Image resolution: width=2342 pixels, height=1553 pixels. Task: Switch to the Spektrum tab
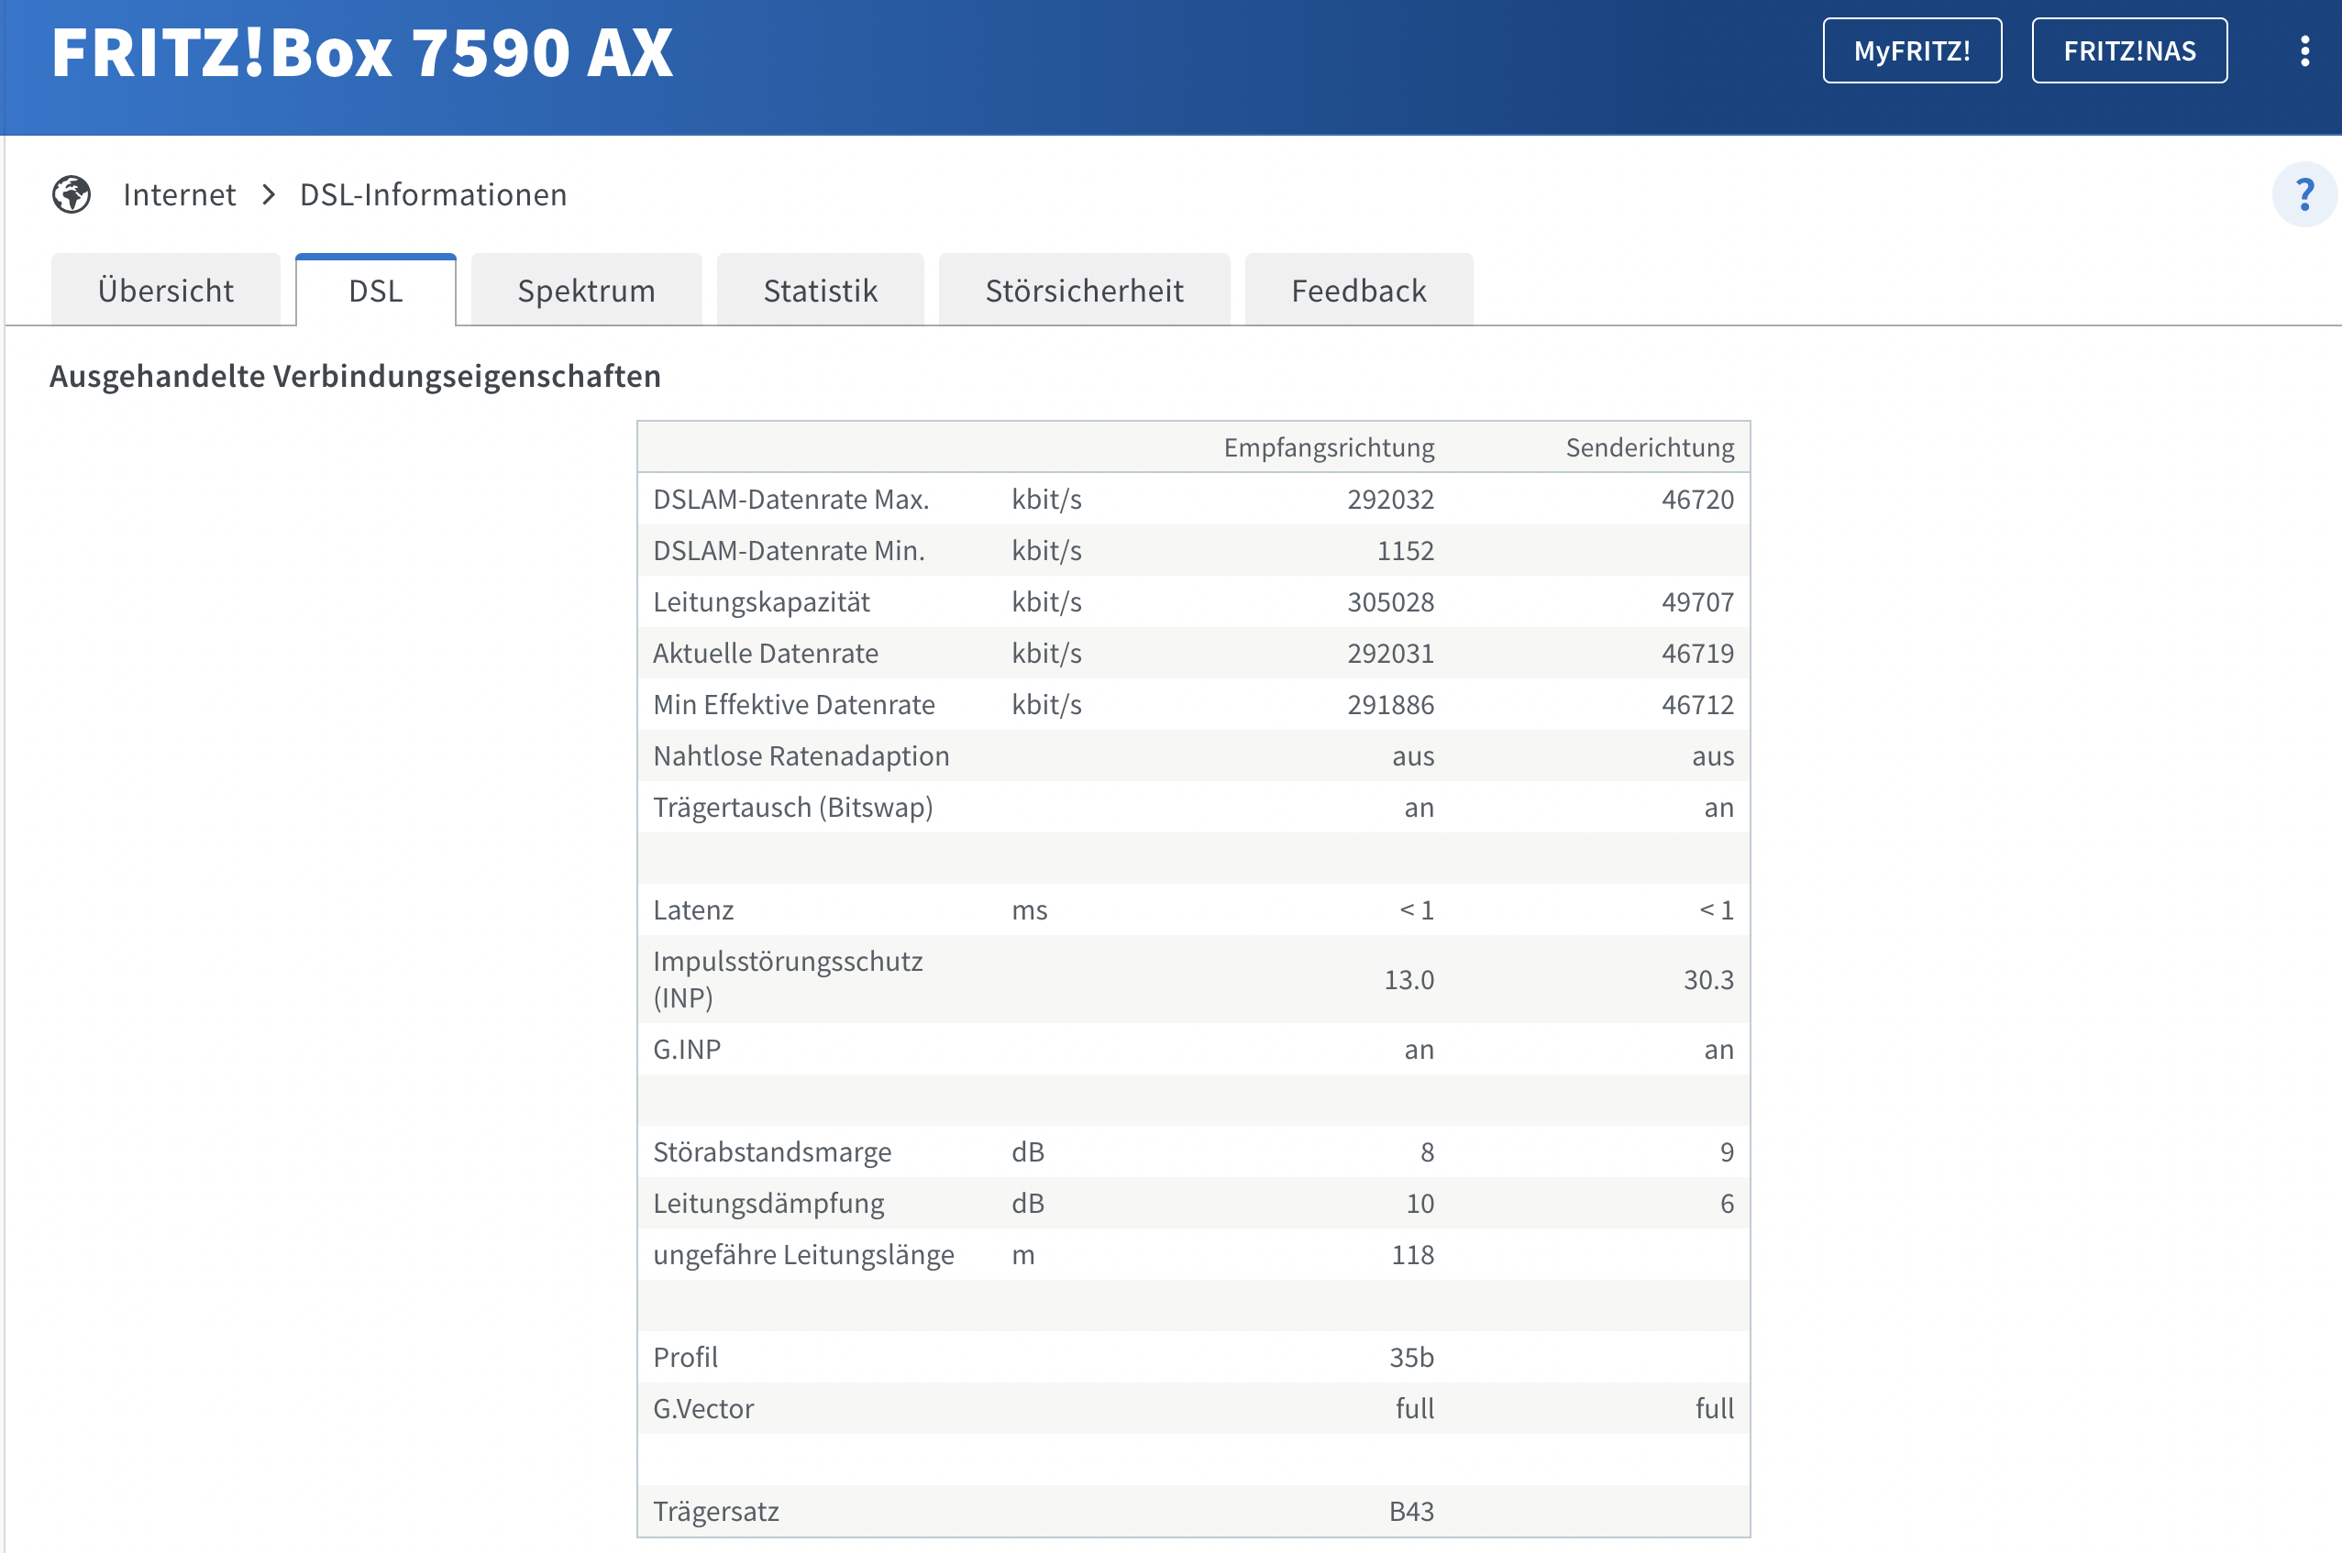587,291
